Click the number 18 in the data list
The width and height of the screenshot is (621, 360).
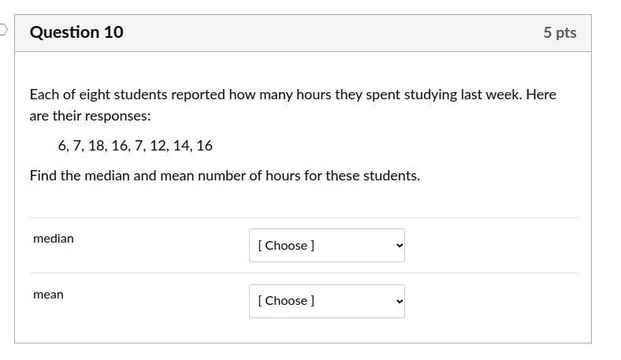[96, 146]
